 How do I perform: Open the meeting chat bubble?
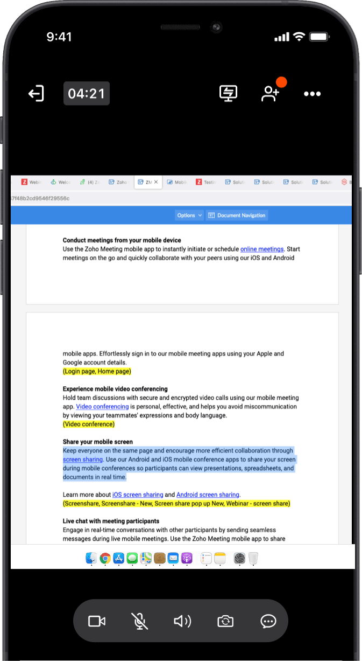click(268, 621)
